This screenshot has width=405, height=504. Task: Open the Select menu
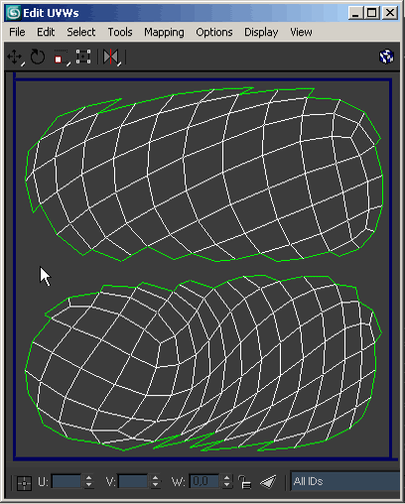(81, 32)
